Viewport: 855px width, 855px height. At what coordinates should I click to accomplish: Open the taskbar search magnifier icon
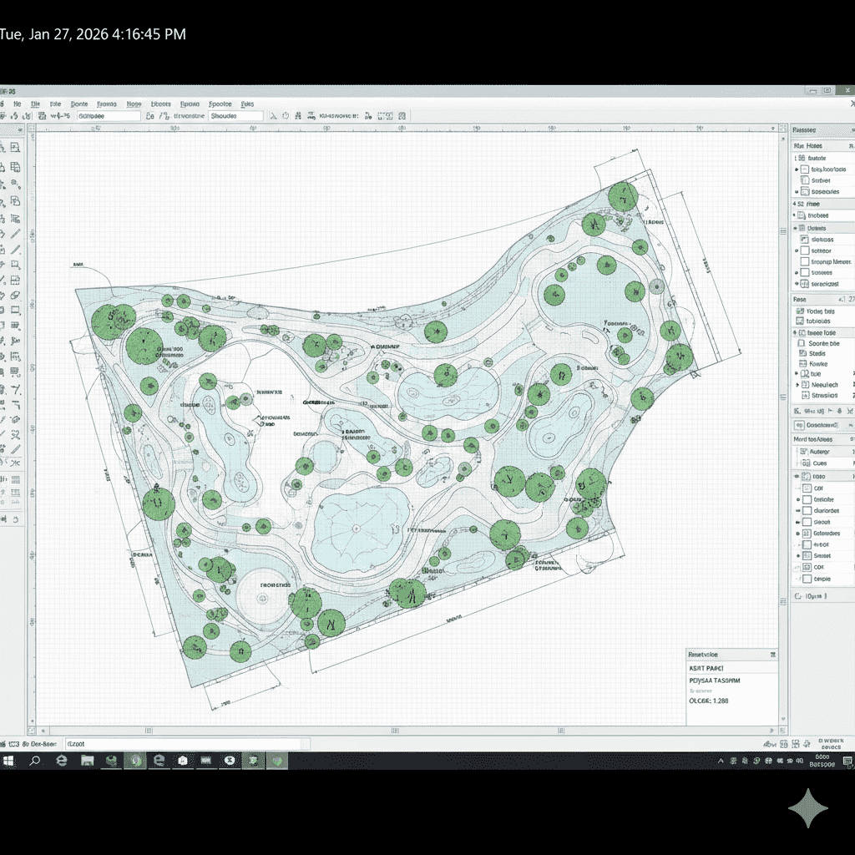(35, 761)
